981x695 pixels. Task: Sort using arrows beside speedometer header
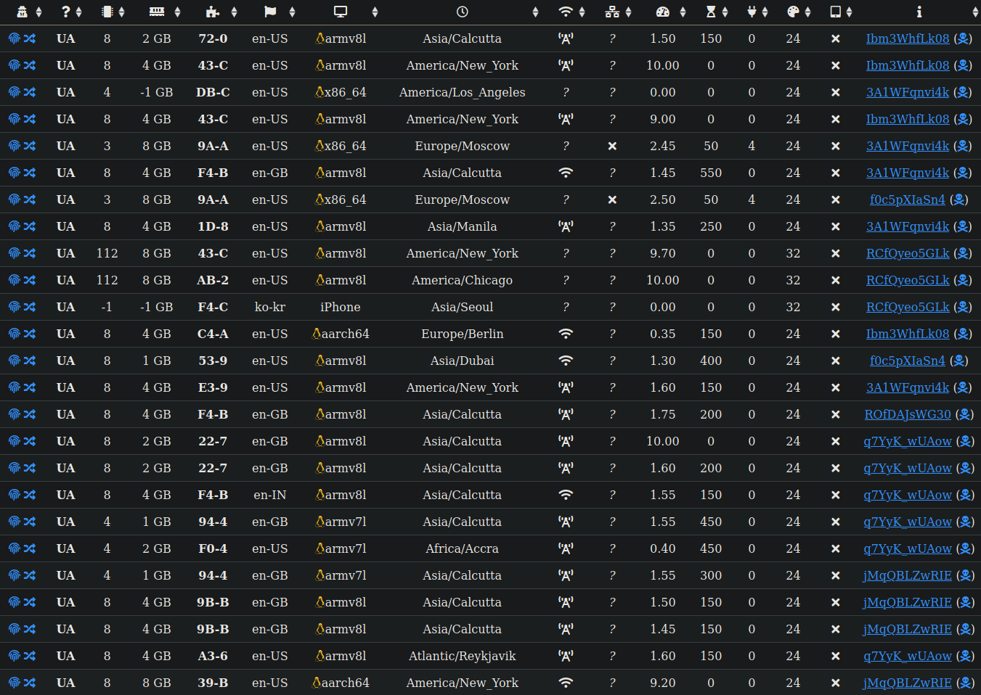point(683,12)
